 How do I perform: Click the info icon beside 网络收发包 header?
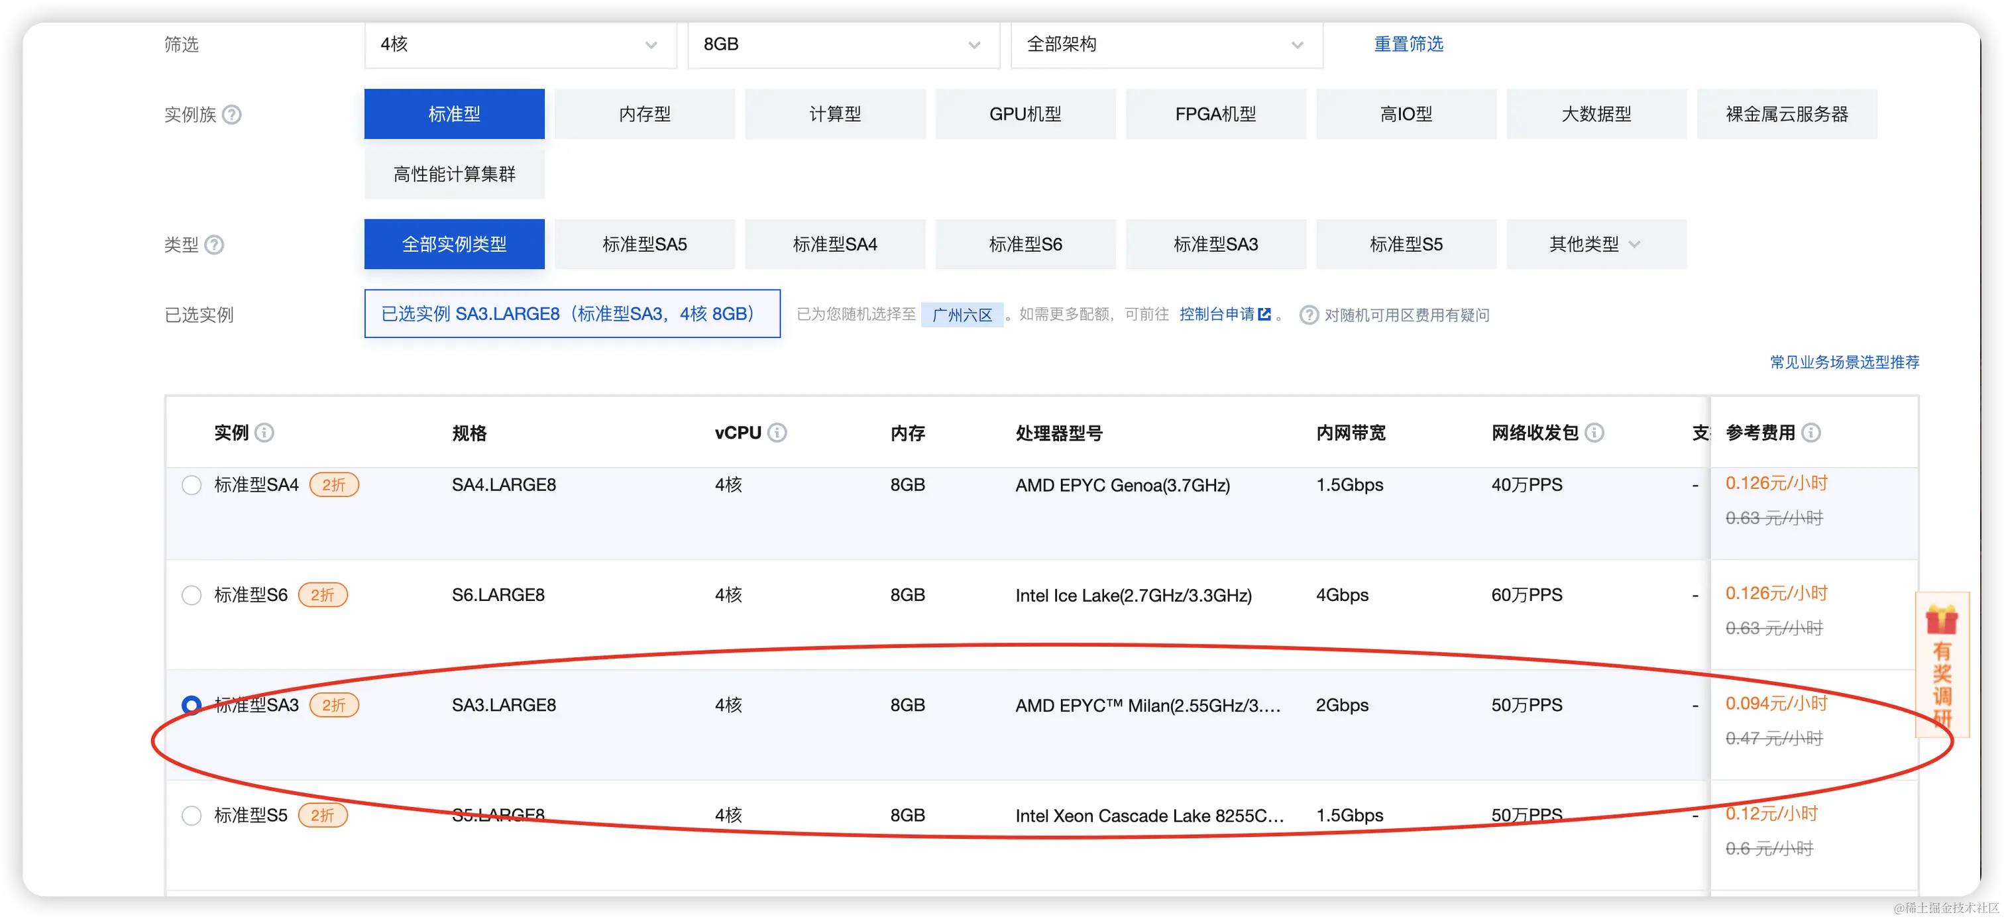(1594, 432)
